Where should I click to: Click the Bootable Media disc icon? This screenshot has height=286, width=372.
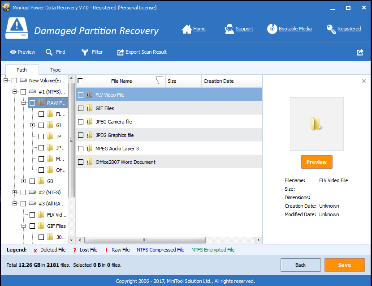pyautogui.click(x=272, y=29)
